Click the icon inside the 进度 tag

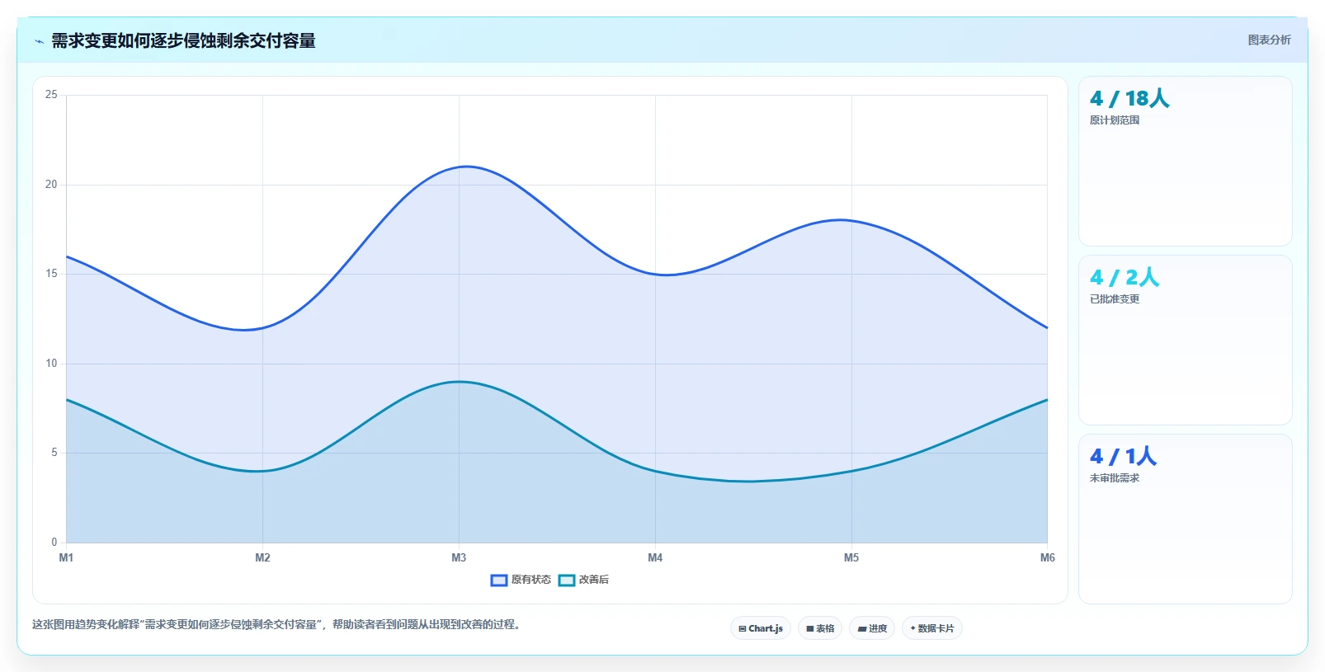click(x=862, y=628)
